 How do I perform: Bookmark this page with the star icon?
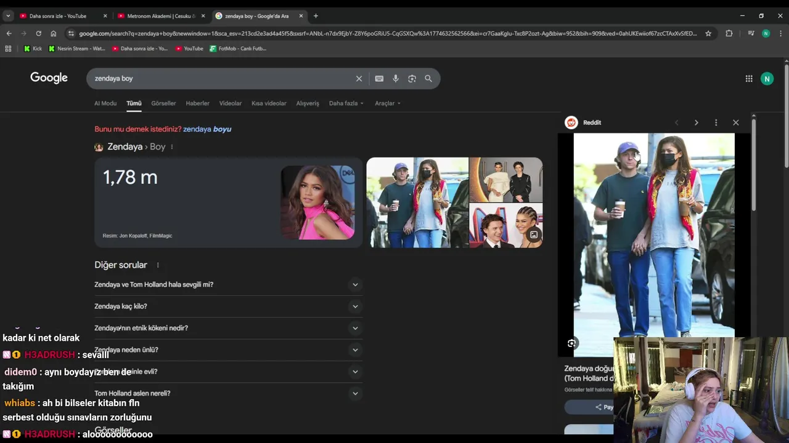(x=708, y=33)
